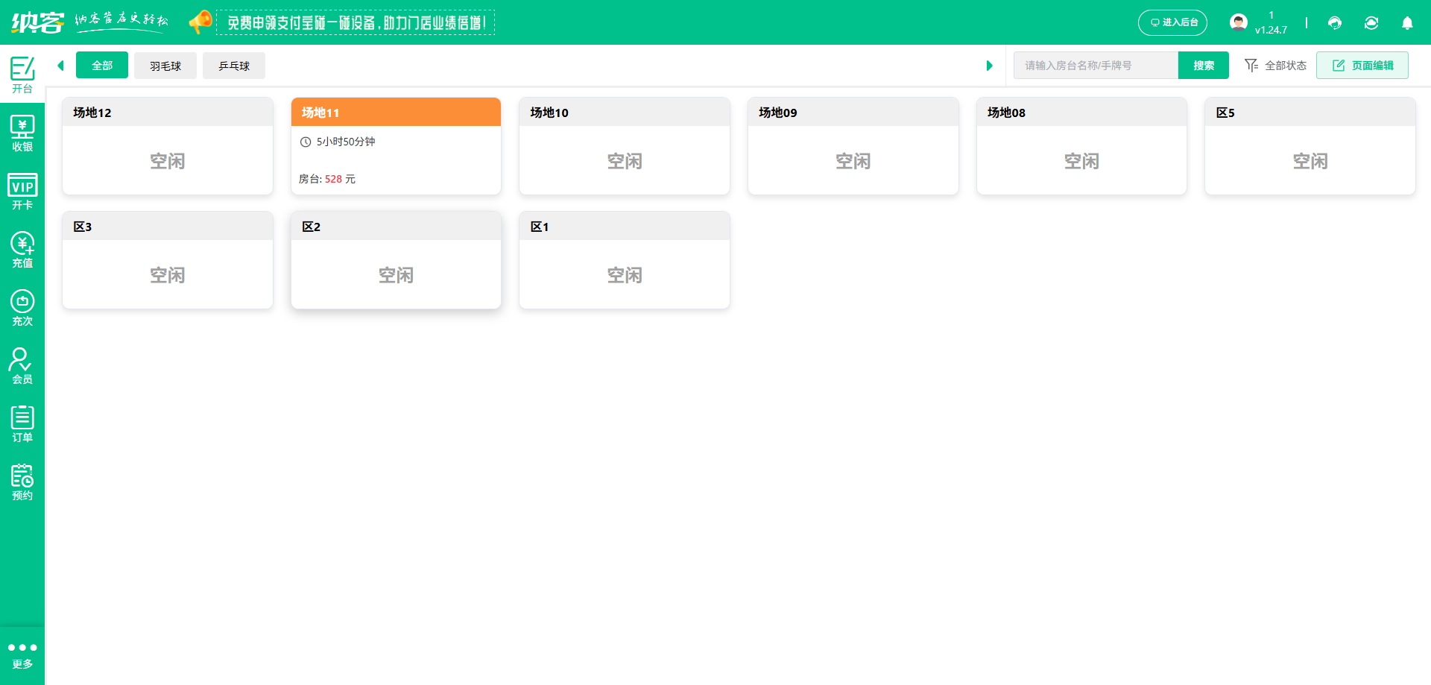Viewport: 1431px width, 685px height.
Task: Click the payment device promo banner
Action: (356, 22)
